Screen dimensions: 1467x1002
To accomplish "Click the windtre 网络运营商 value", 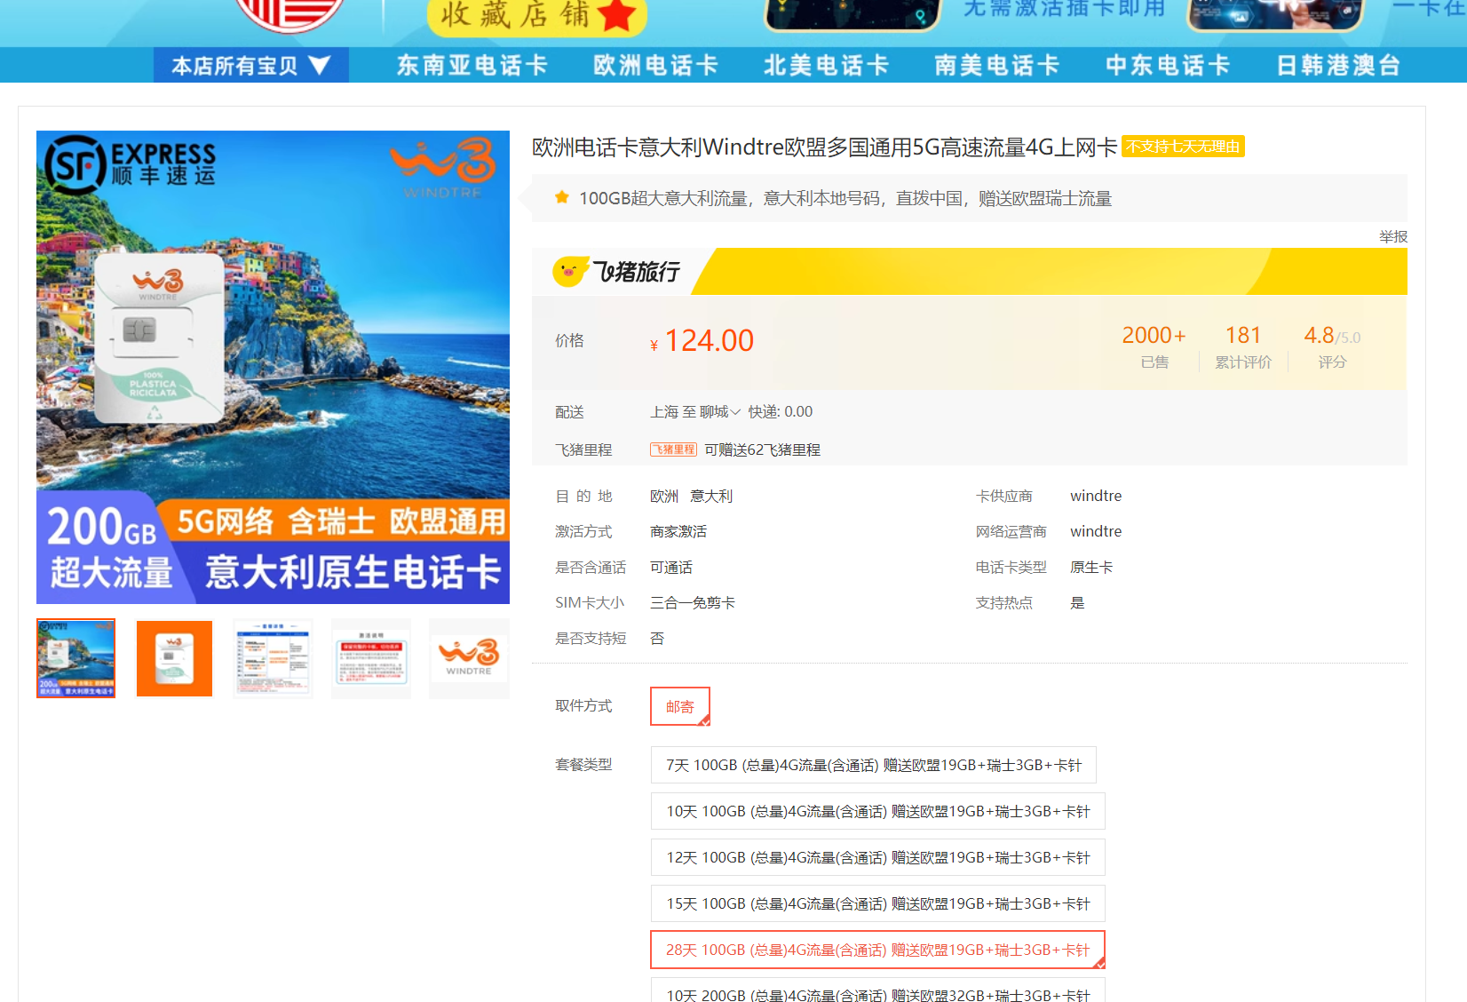I will [x=1096, y=531].
